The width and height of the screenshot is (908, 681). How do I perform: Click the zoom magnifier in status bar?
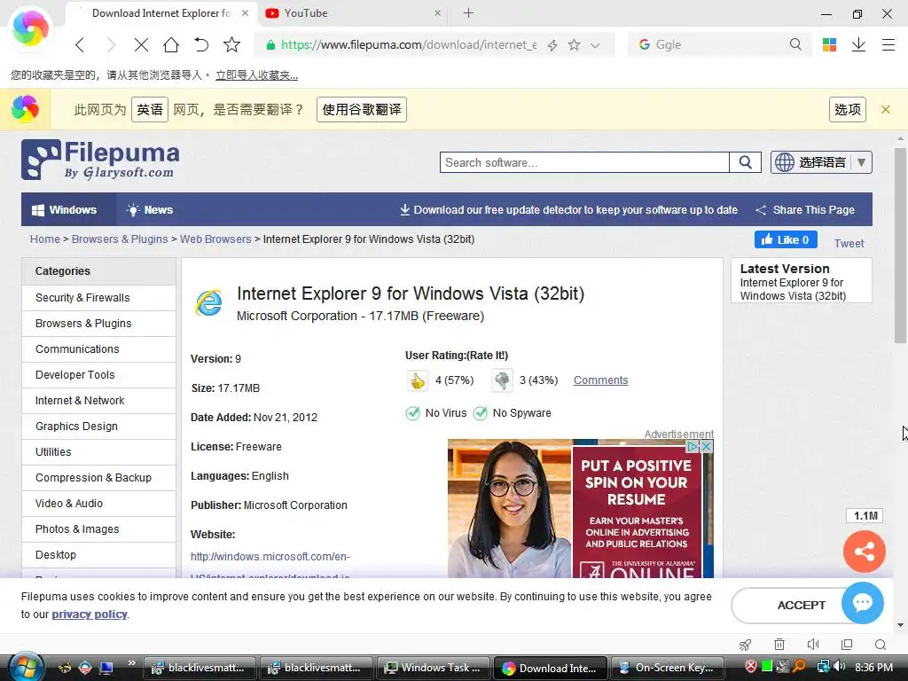(881, 645)
